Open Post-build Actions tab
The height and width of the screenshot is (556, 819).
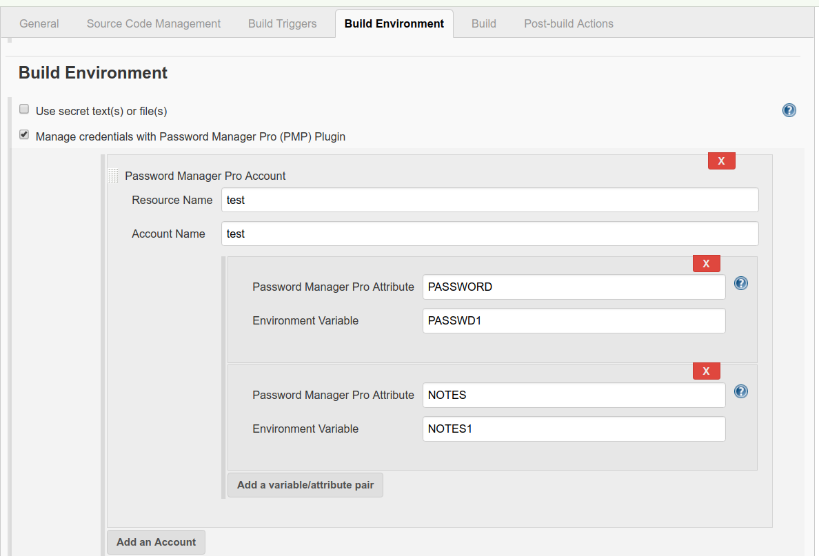click(x=569, y=23)
